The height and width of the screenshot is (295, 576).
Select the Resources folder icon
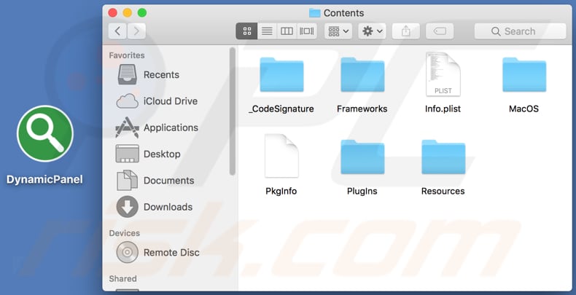[x=443, y=157]
